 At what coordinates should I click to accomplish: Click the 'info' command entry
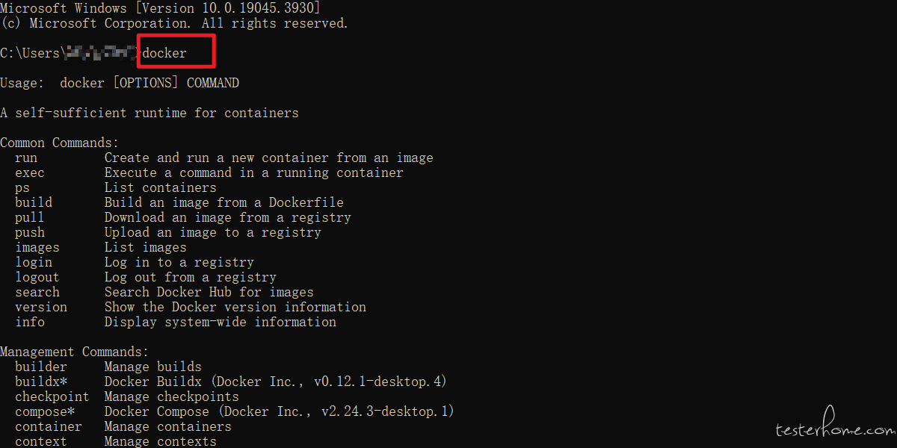click(x=30, y=322)
